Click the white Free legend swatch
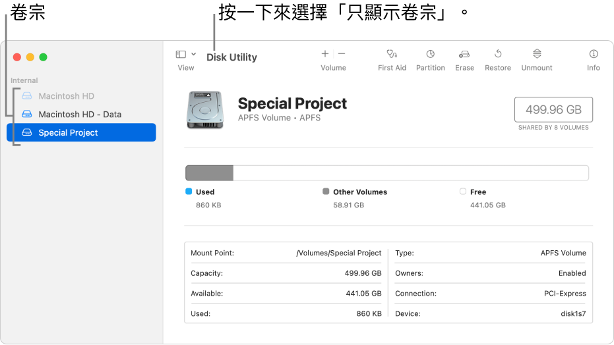 (x=463, y=192)
